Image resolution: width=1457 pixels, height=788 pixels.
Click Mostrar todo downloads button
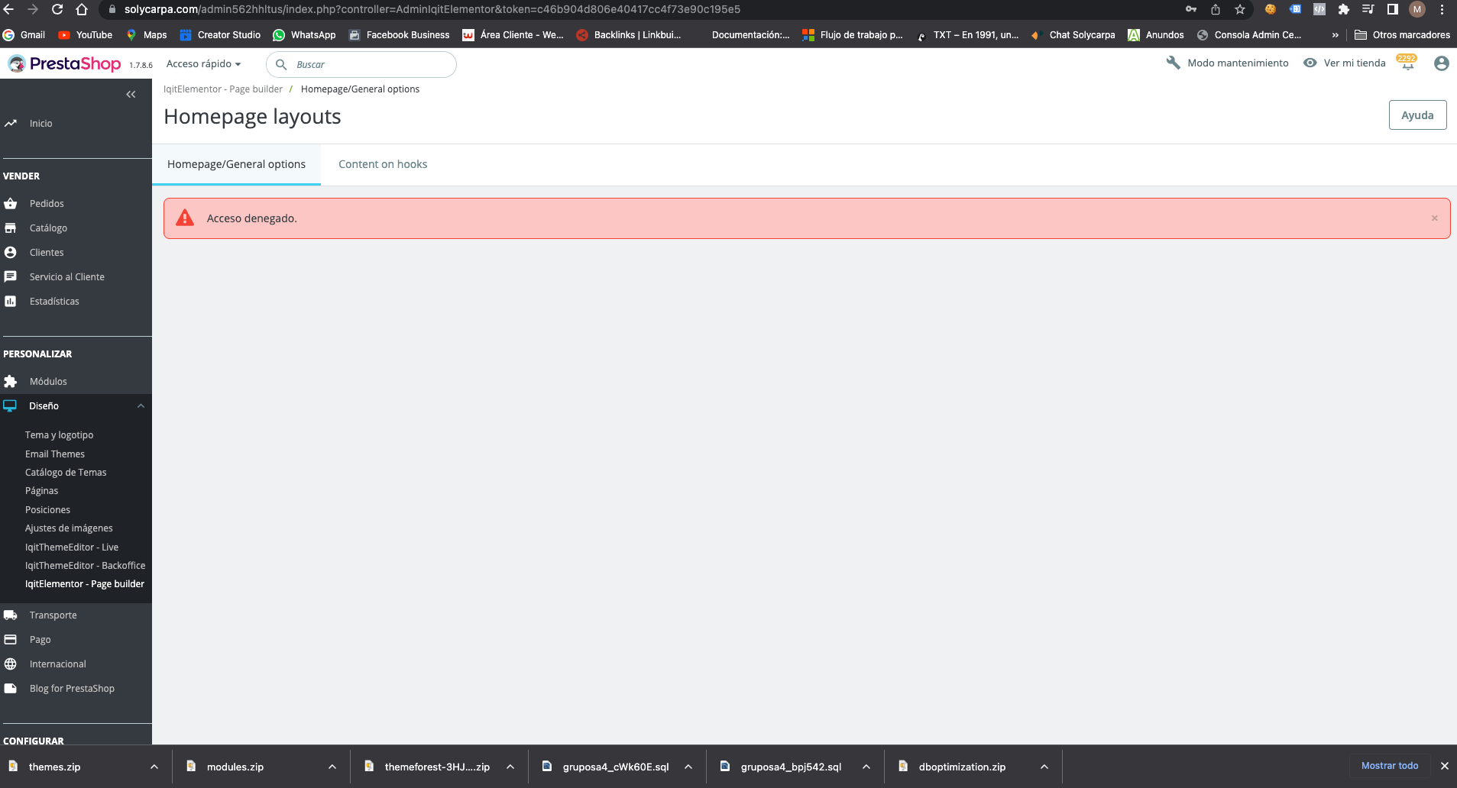tap(1389, 765)
